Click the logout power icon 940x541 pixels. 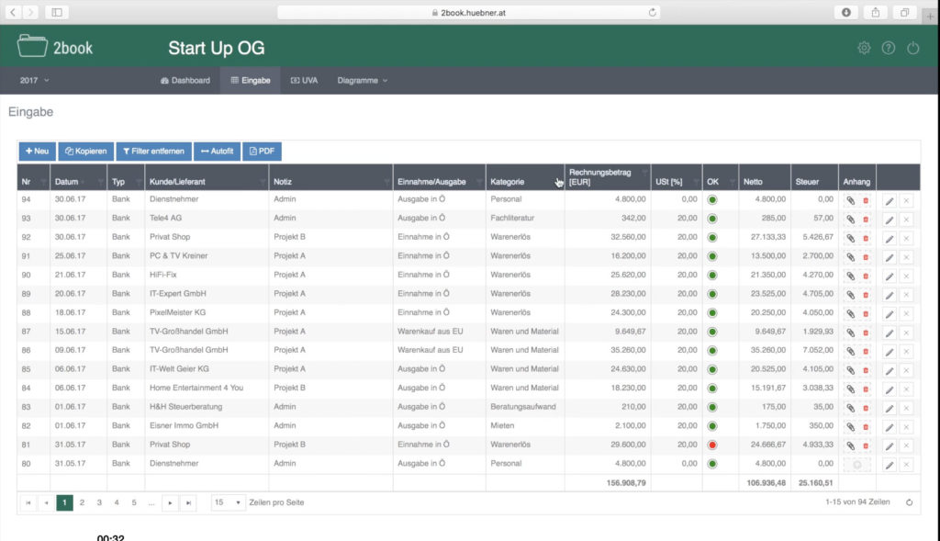[913, 48]
